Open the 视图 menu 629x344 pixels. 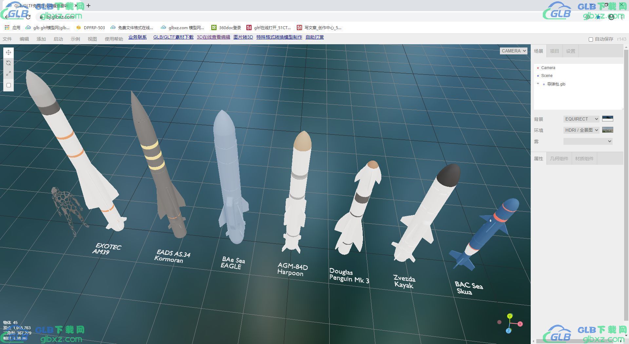point(92,39)
